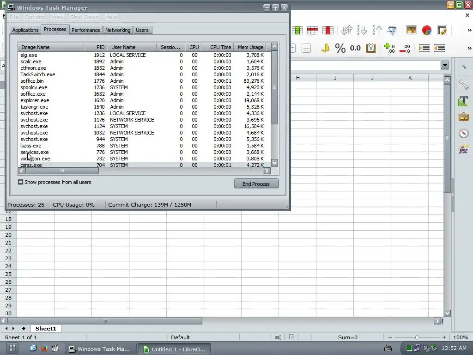Select the soffice.bin process row
473x355 pixels.
click(145, 81)
